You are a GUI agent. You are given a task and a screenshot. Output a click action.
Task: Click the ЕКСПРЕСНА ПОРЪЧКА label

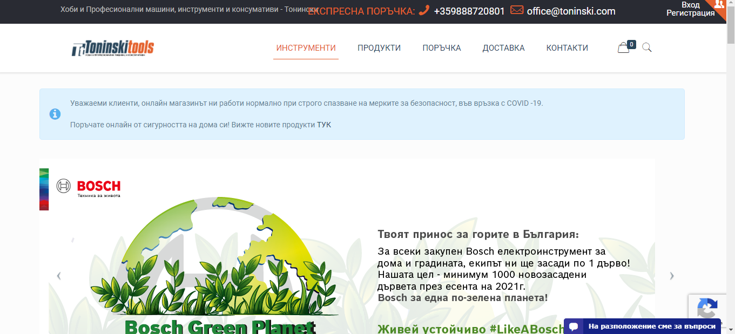click(361, 11)
